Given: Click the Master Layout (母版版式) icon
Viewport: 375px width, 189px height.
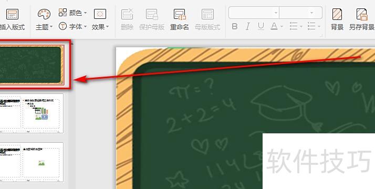Looking at the screenshot, I should point(207,14).
